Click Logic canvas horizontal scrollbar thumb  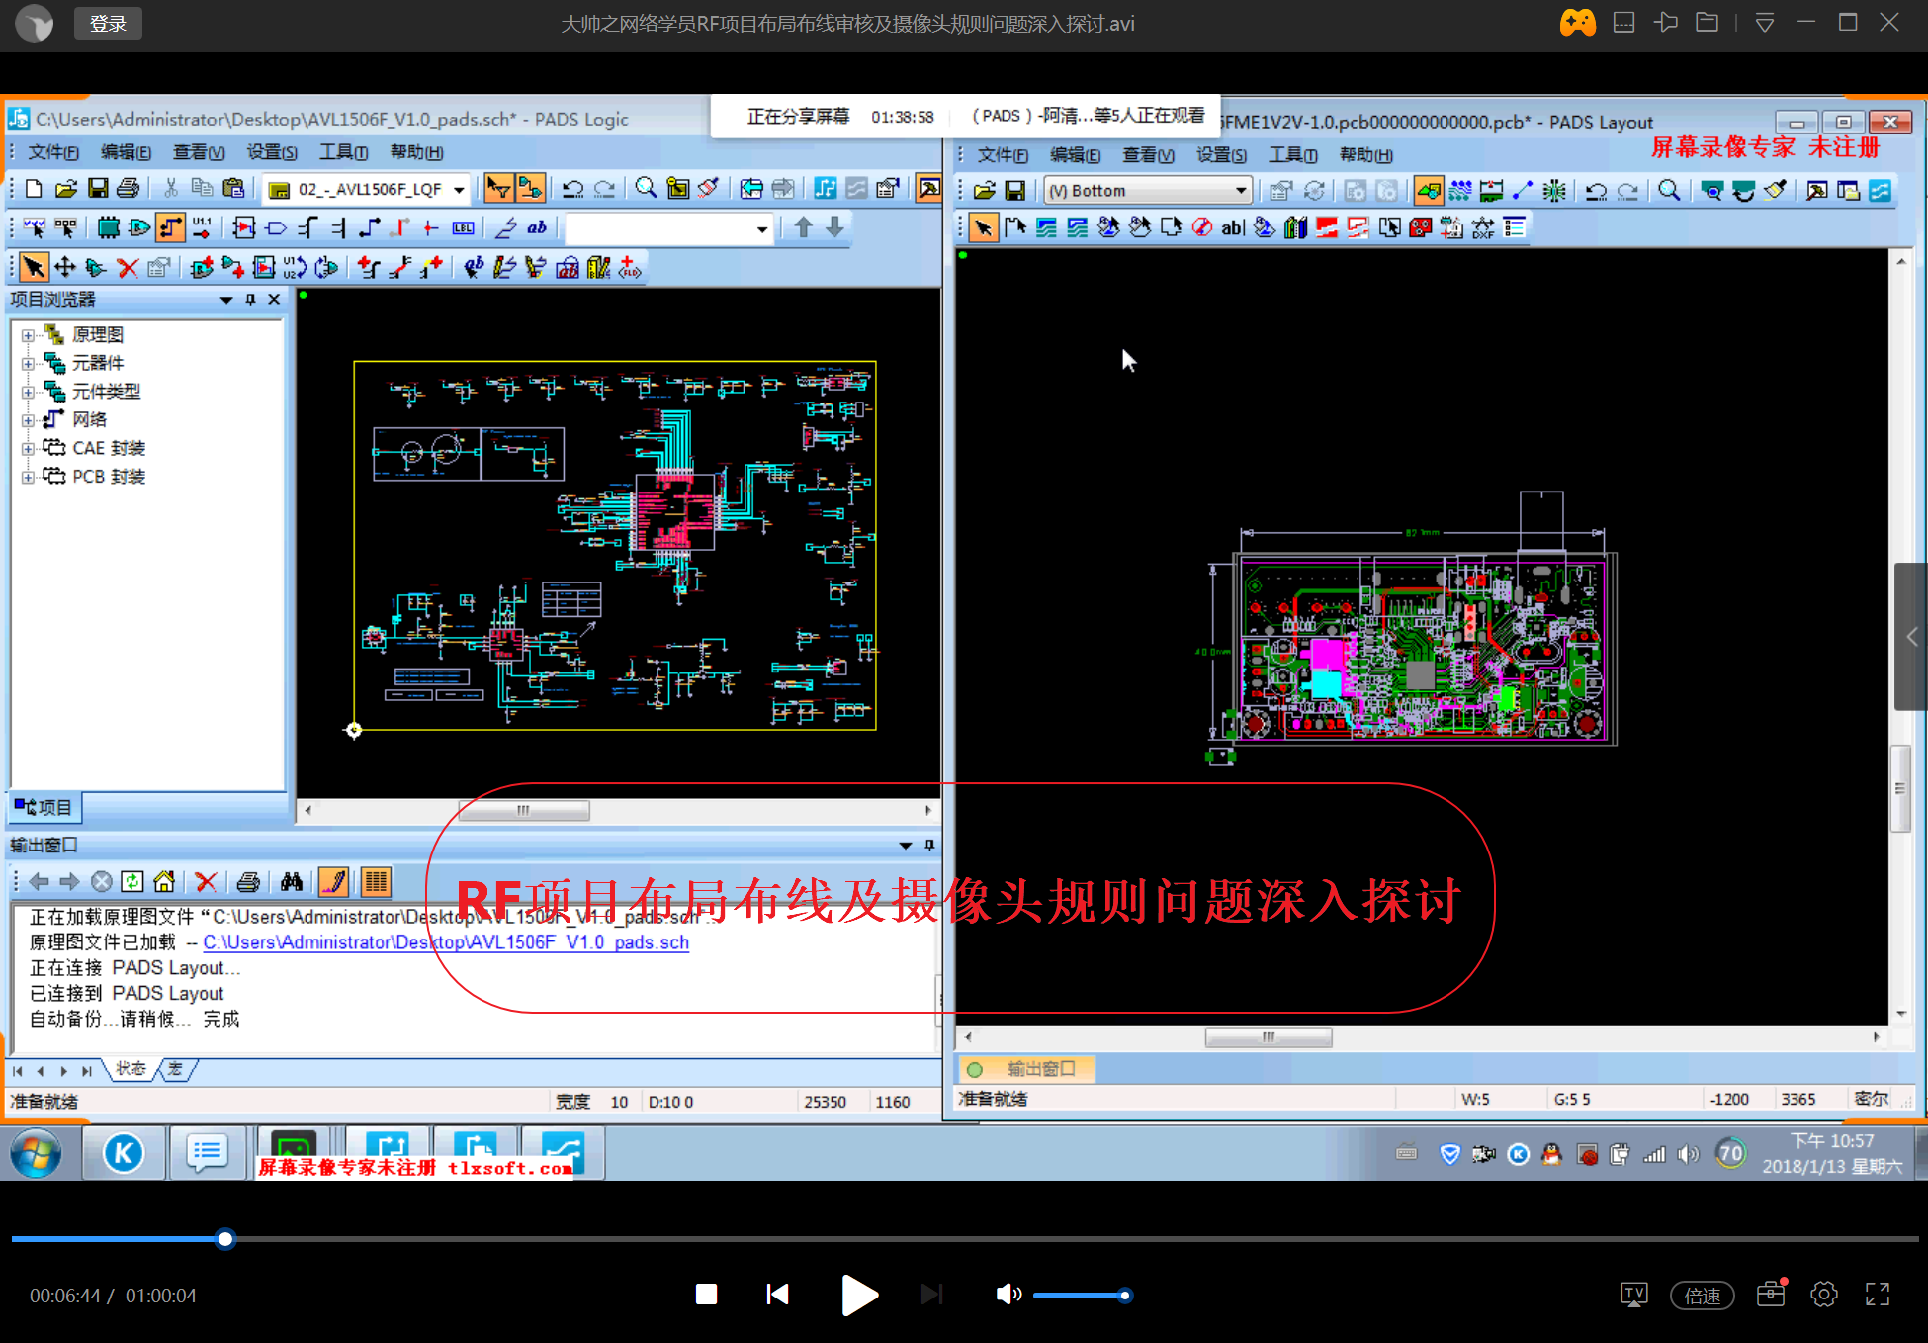(523, 811)
